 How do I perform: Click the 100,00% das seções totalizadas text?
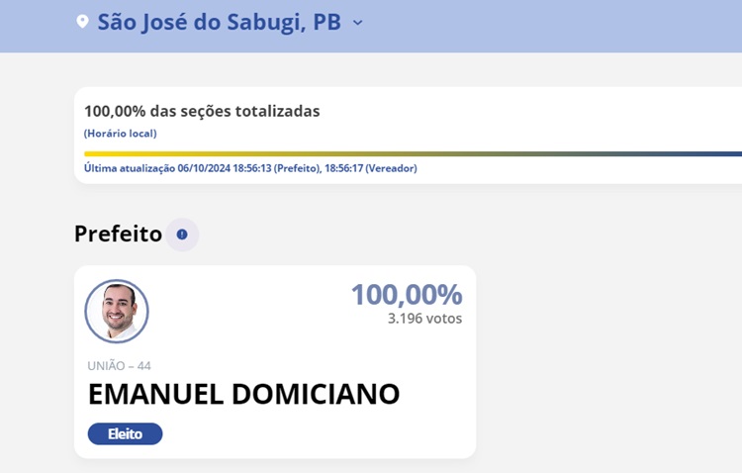point(202,111)
